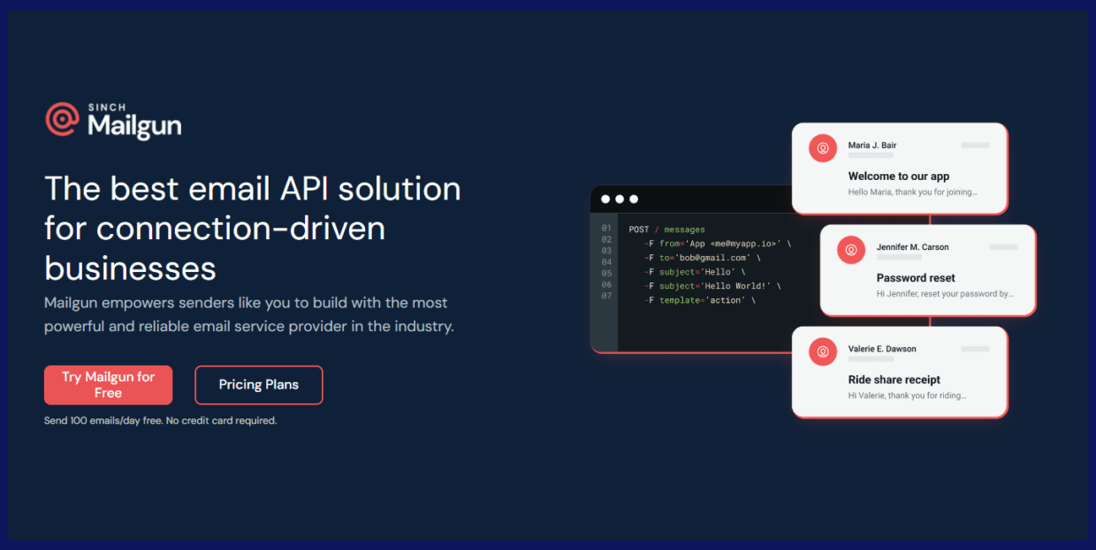This screenshot has width=1096, height=550.
Task: Select the 'Password reset' email title
Action: [x=916, y=278]
